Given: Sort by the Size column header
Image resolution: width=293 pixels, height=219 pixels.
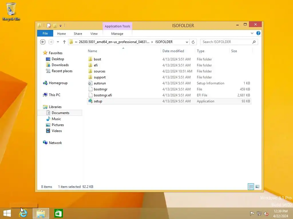Looking at the screenshot, I should pyautogui.click(x=234, y=51).
